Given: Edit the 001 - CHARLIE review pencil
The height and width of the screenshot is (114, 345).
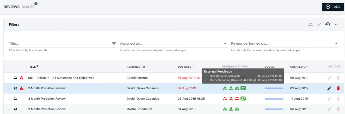Looking at the screenshot, I should (329, 78).
